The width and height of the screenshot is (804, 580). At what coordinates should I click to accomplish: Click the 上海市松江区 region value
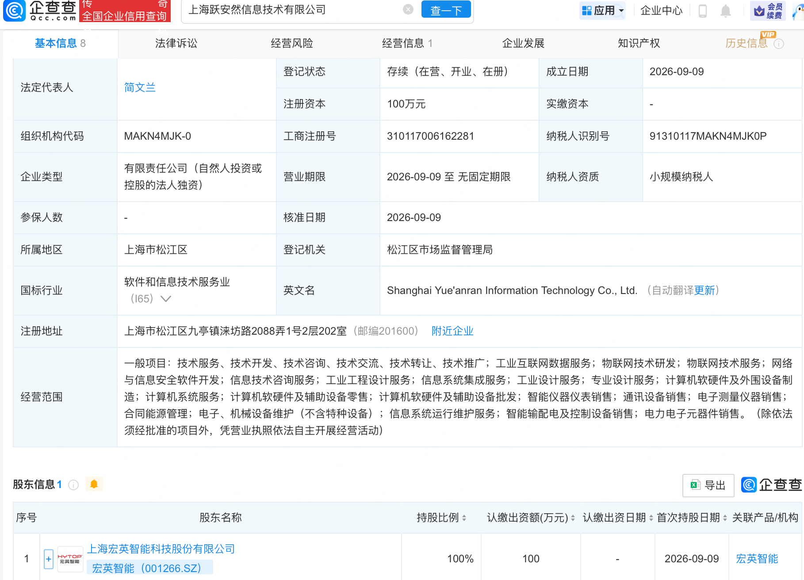coord(156,250)
